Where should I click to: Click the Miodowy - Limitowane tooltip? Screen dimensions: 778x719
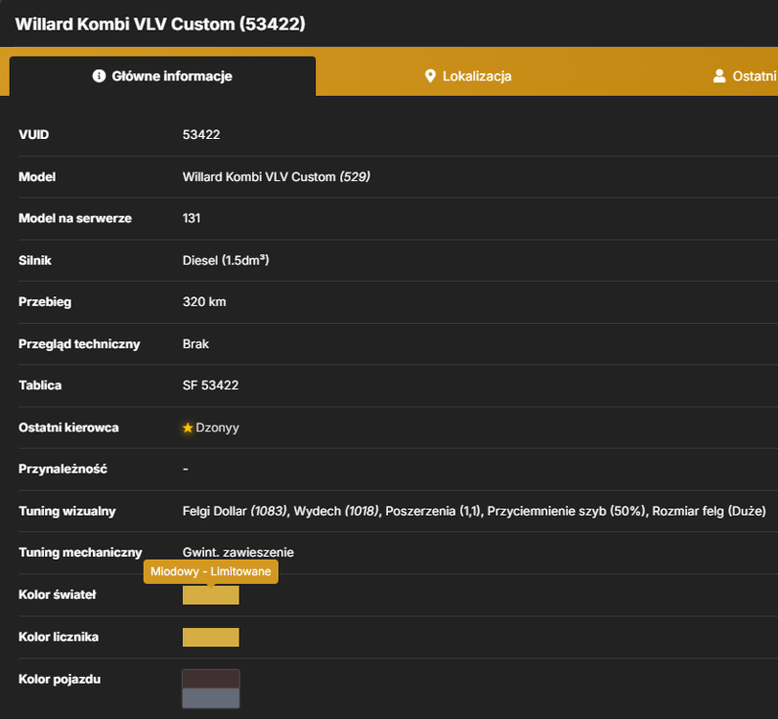coord(211,571)
